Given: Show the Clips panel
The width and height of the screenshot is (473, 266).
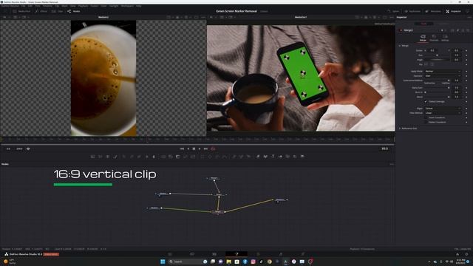Looking at the screenshot, I should click(x=58, y=11).
